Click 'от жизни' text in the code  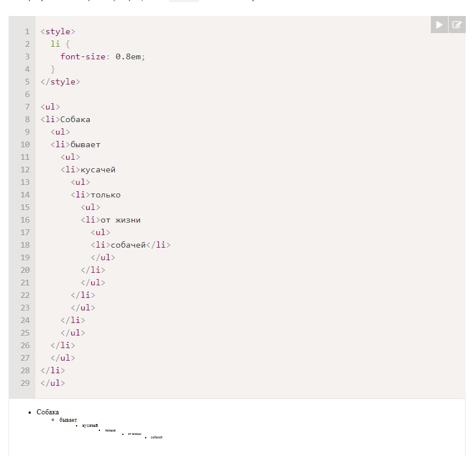(x=121, y=220)
